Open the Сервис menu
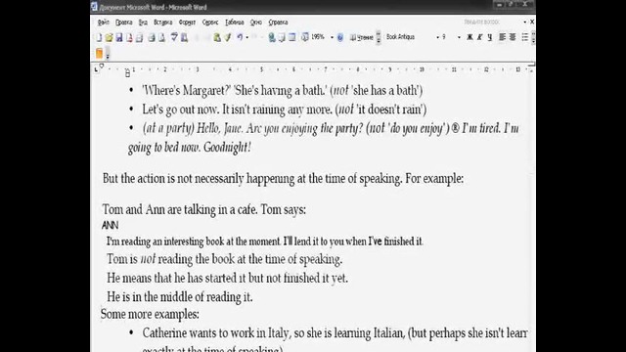The width and height of the screenshot is (626, 352). pyautogui.click(x=210, y=22)
